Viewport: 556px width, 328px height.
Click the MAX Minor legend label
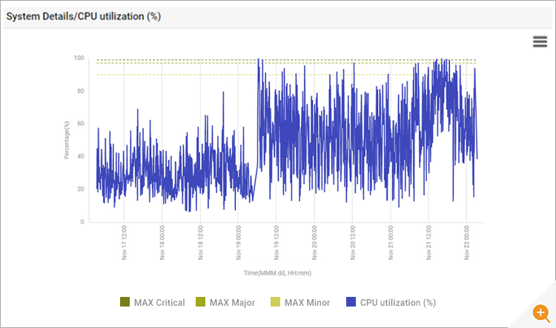pyautogui.click(x=307, y=303)
